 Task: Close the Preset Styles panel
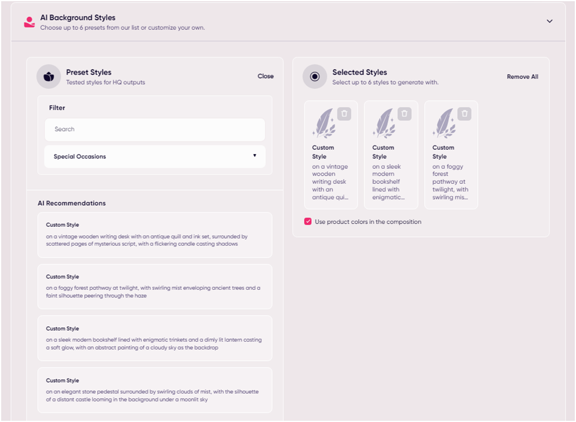pos(265,76)
